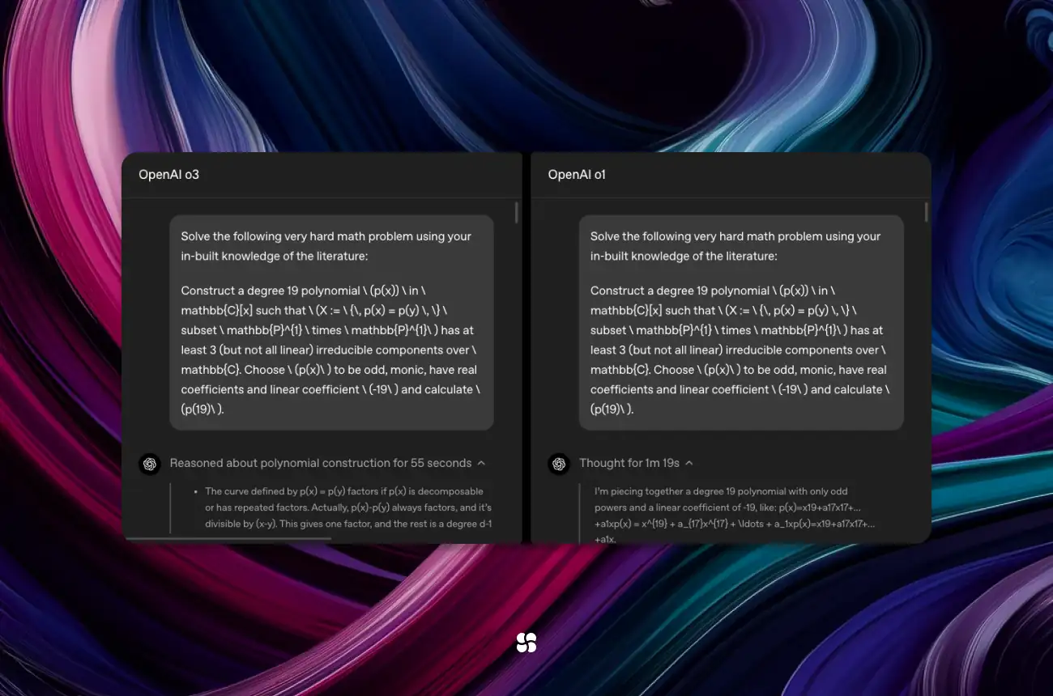Select the "OpenAI o1" panel title
Viewport: 1053px width, 696px height.
click(577, 174)
